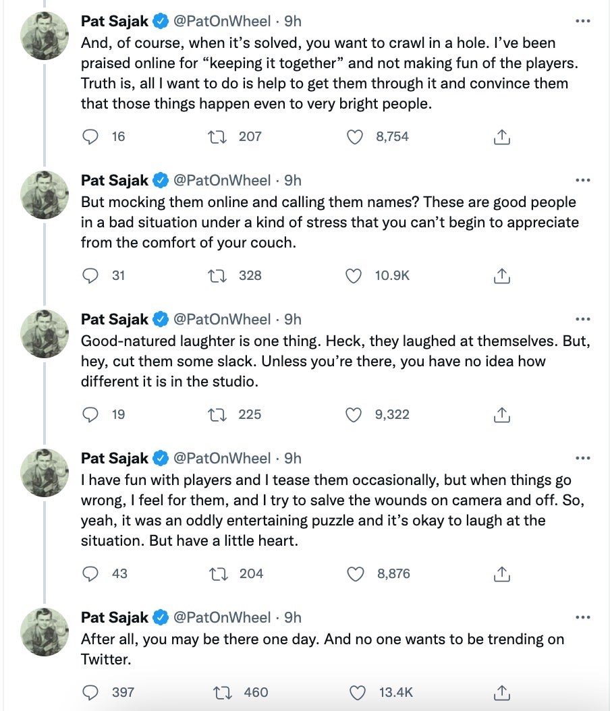The image size is (610, 711).
Task: Share the "crawl in a hole" tweet
Action: (x=501, y=137)
